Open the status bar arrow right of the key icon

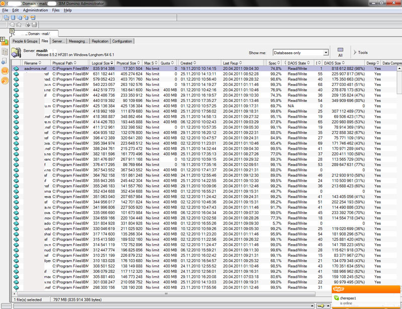pyautogui.click(x=328, y=305)
